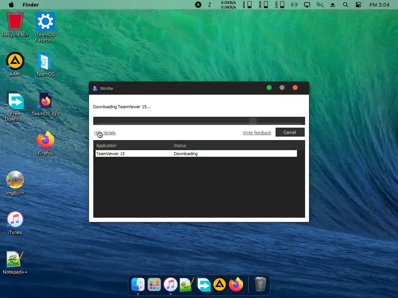
Task: Click the CPU usage indicator in menu bar
Action: [280, 5]
